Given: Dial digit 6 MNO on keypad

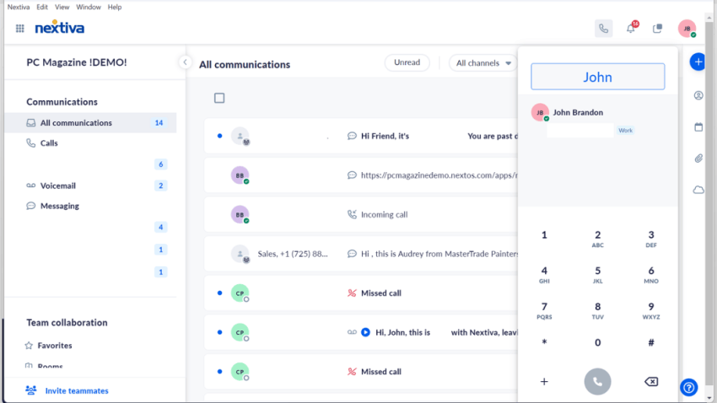Looking at the screenshot, I should tap(651, 275).
